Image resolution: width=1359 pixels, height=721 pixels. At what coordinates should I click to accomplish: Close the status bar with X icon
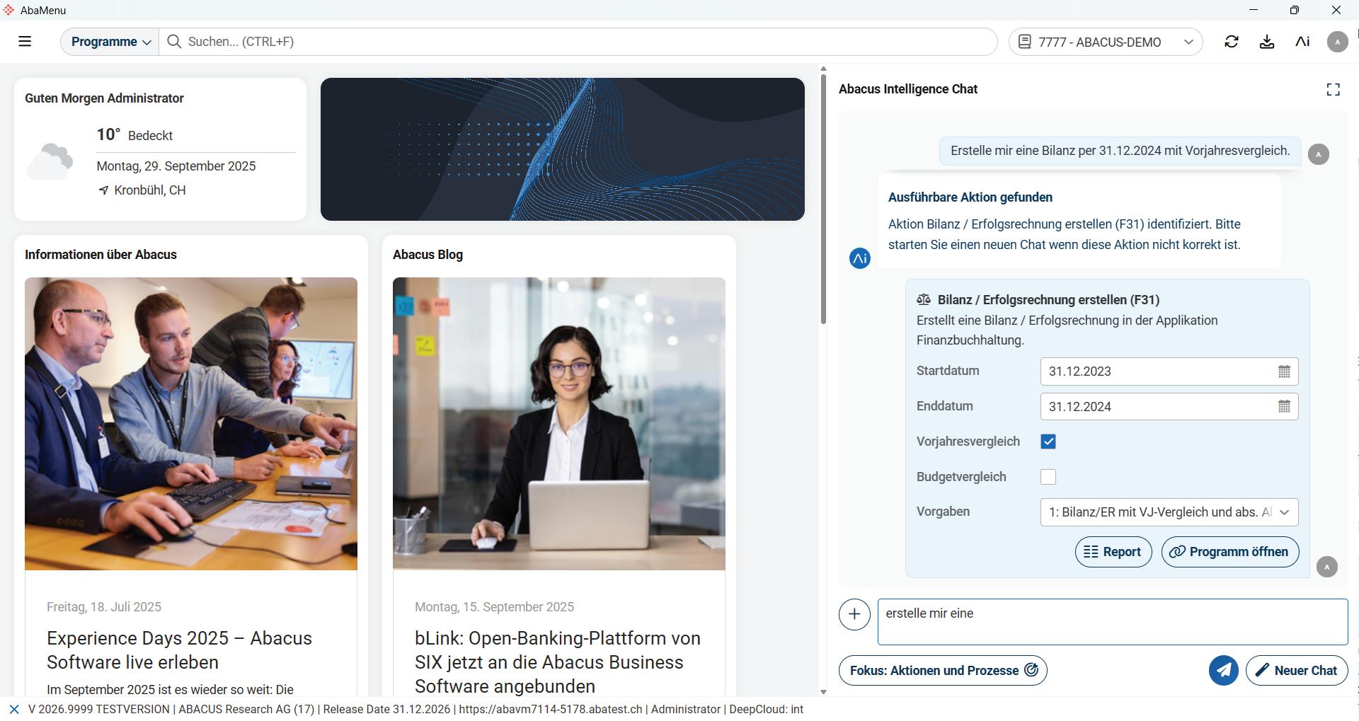pyautogui.click(x=14, y=709)
